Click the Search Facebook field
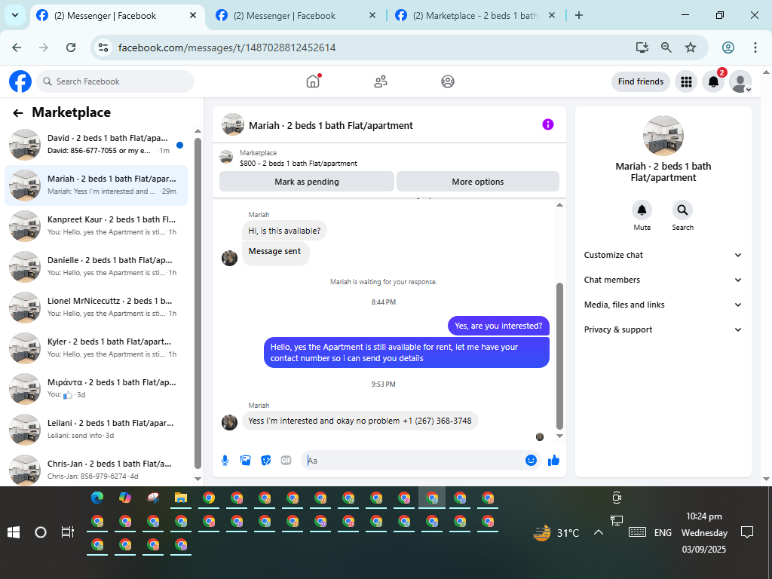772x579 pixels. (x=115, y=81)
